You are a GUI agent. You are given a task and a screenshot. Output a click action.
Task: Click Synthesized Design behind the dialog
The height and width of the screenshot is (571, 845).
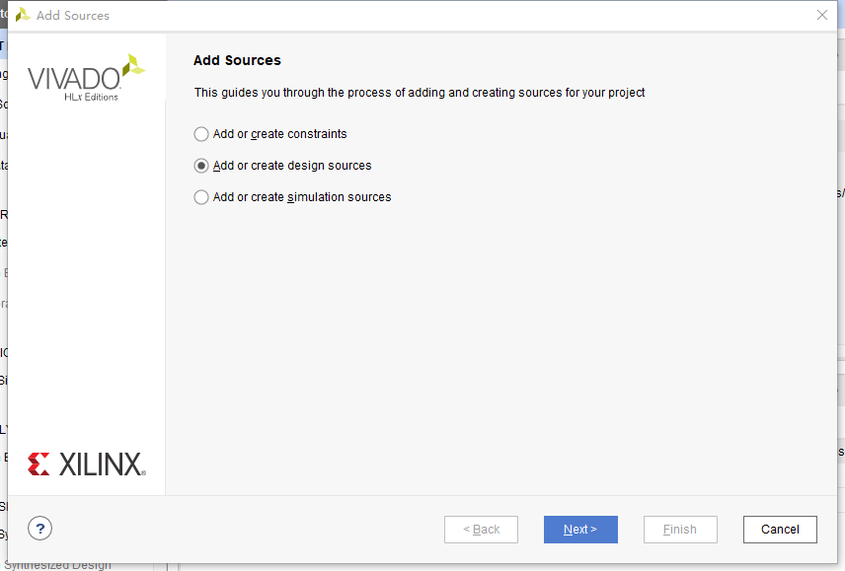[59, 565]
